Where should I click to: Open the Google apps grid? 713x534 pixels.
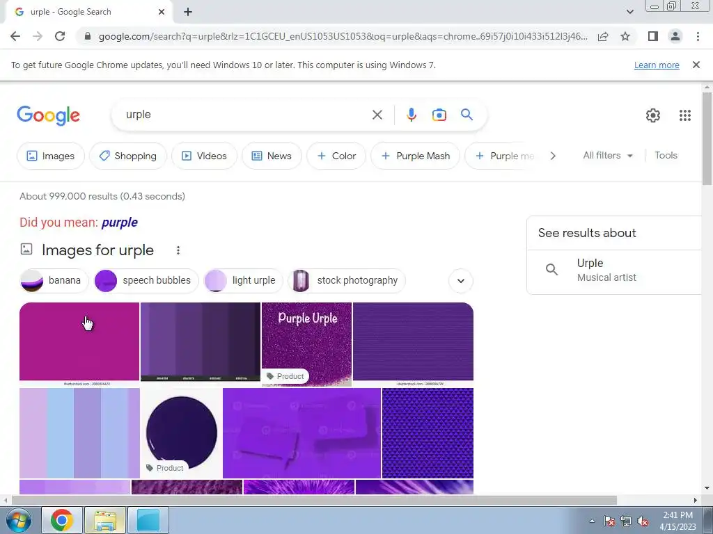(685, 115)
